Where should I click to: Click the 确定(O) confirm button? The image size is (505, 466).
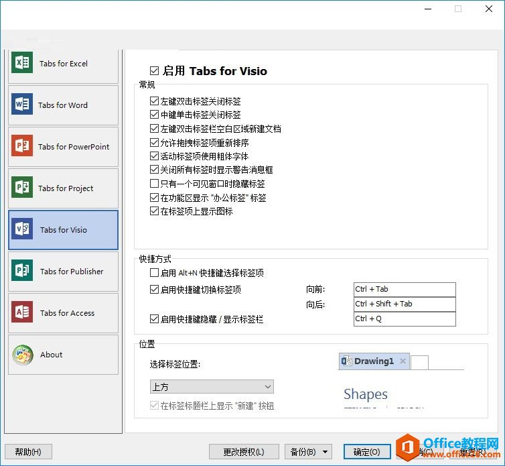(x=367, y=452)
